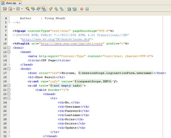Click the 'No.' table header text
171x138 pixels.
click(68, 102)
